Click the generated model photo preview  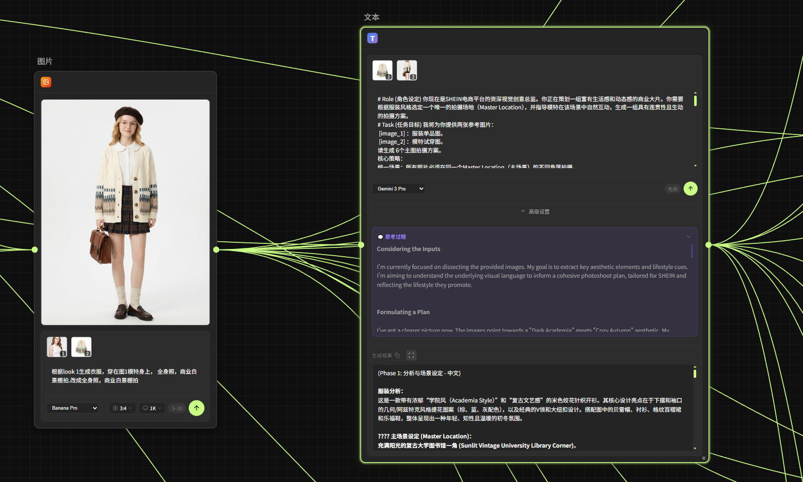[x=125, y=212]
